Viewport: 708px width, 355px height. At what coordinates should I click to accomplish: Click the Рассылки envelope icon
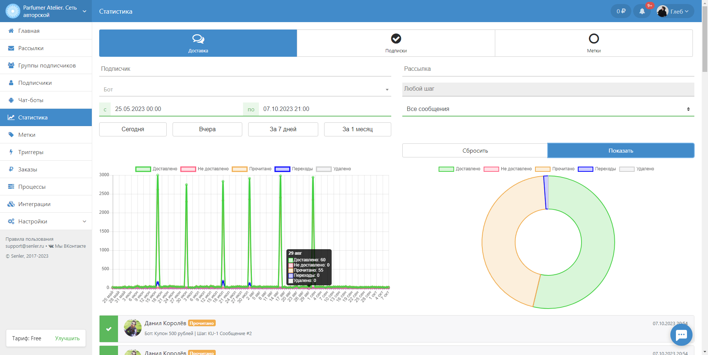pyautogui.click(x=11, y=48)
